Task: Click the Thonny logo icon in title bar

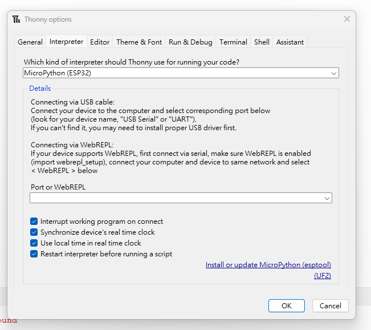Action: pos(17,19)
